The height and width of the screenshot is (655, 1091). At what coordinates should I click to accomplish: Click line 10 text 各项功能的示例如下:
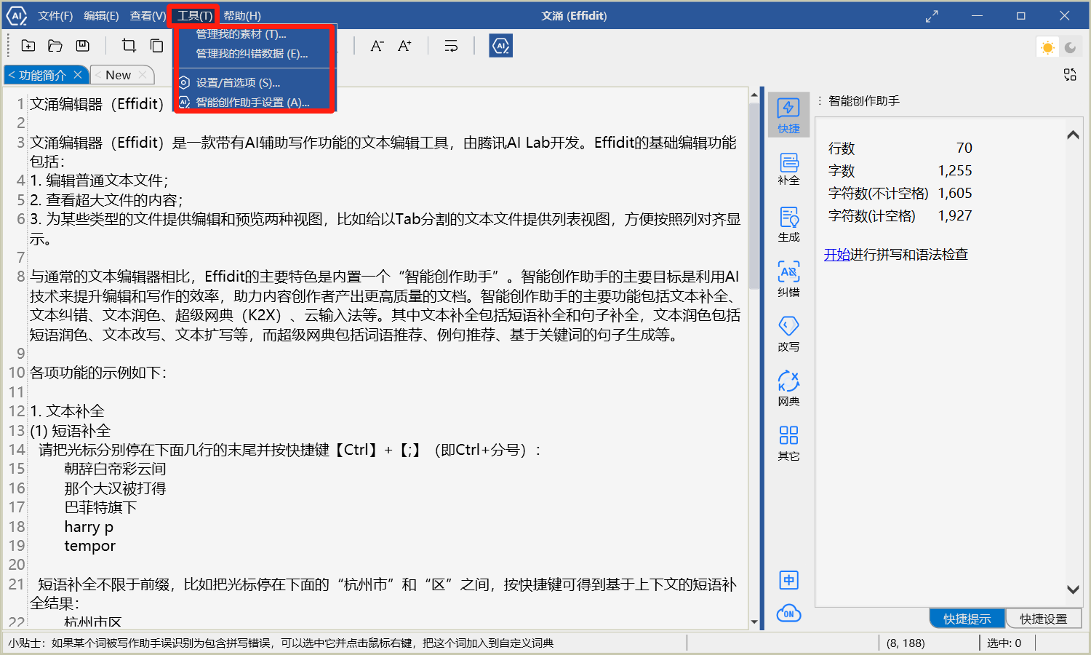pyautogui.click(x=98, y=373)
